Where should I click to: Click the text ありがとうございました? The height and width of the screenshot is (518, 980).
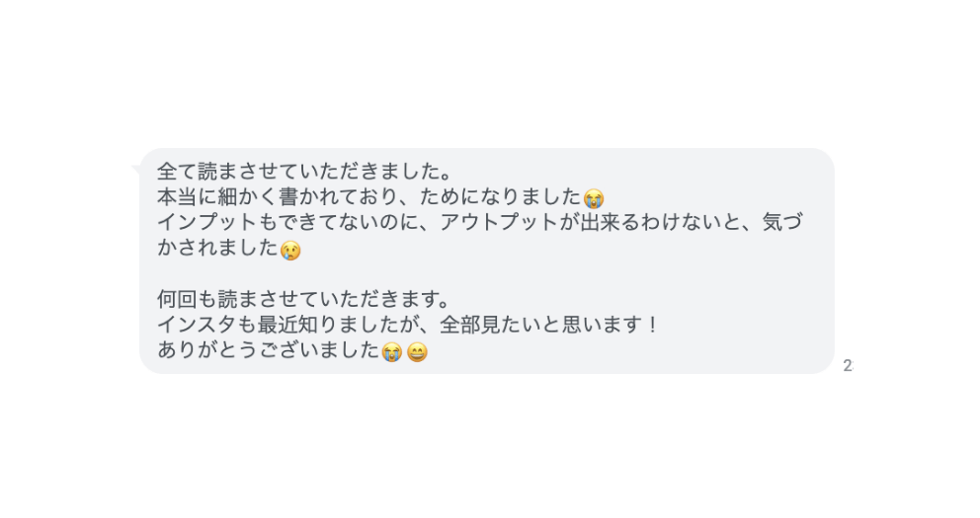click(269, 349)
